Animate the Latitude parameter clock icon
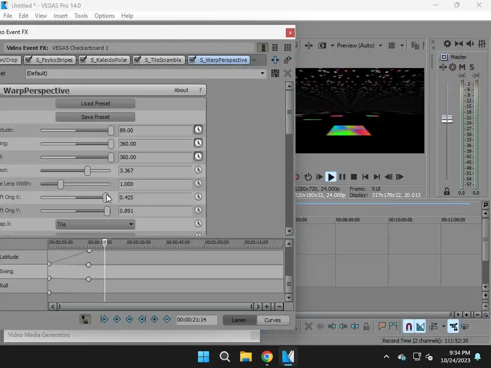 click(x=198, y=129)
